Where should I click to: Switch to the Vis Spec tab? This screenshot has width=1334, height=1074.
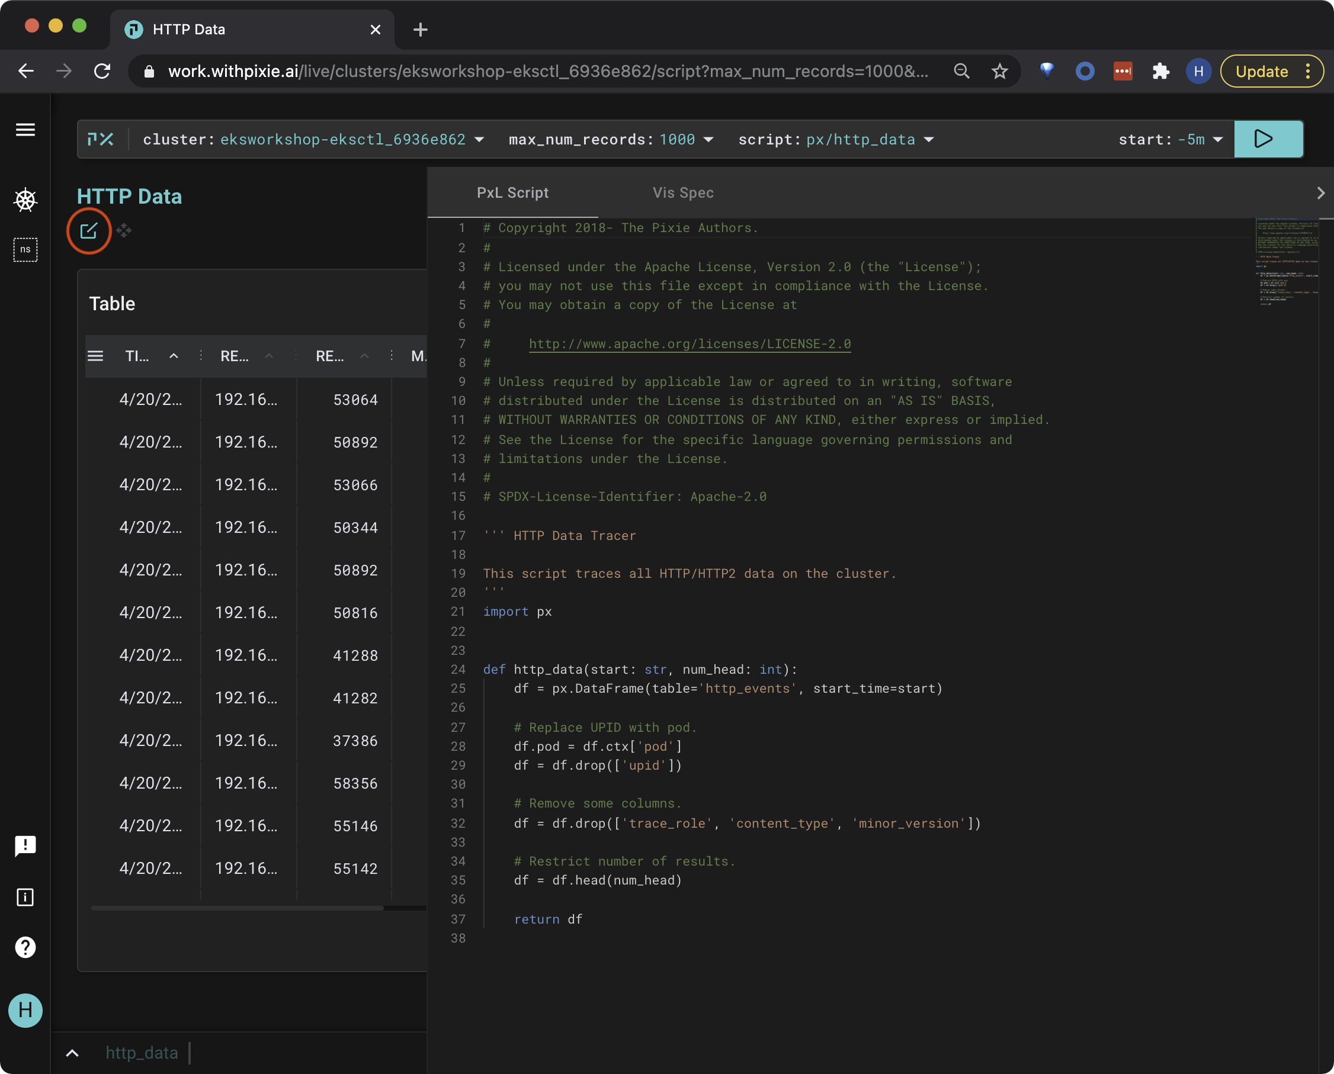(683, 193)
